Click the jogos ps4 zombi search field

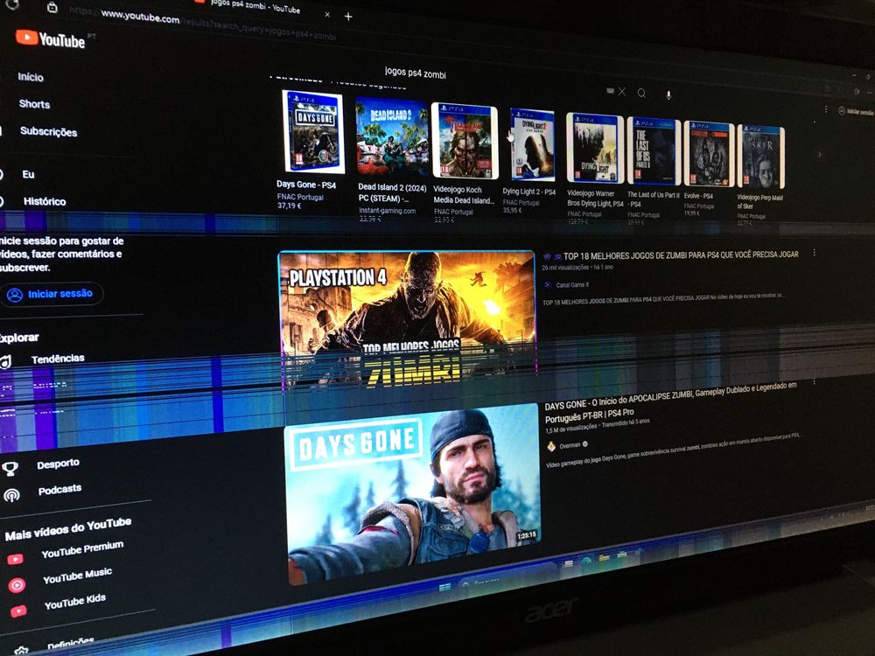tap(415, 73)
